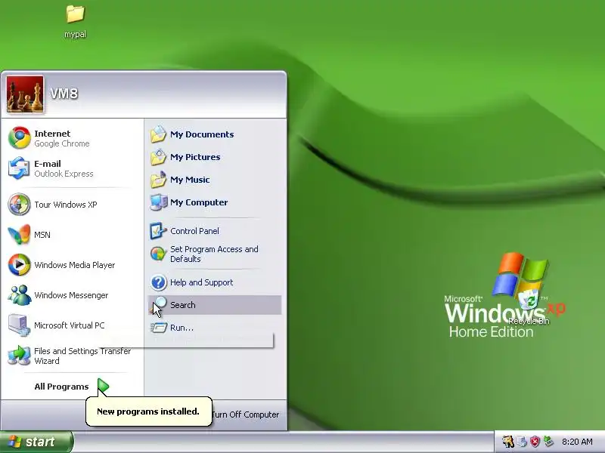Screen dimensions: 605x453
Task: Click the Google Chrome icon in Start menu
Action: pyautogui.click(x=20, y=138)
